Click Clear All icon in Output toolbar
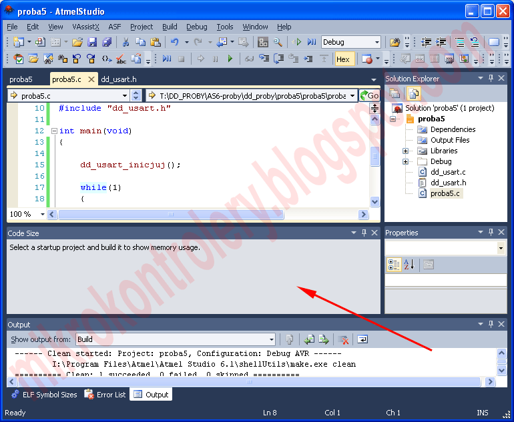514x422 pixels. (x=343, y=339)
